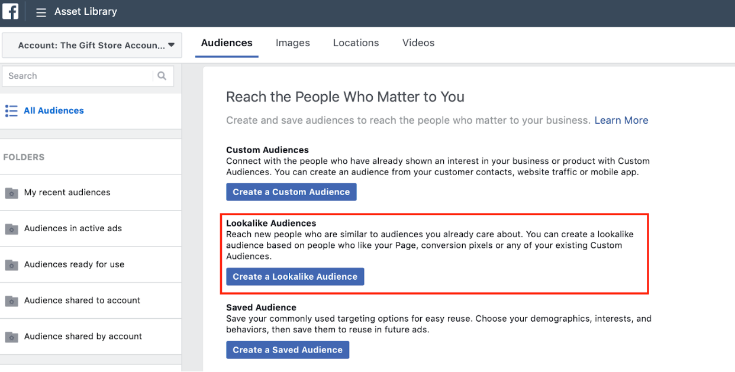The width and height of the screenshot is (735, 372).
Task: Click the Facebook logo icon
Action: [11, 11]
